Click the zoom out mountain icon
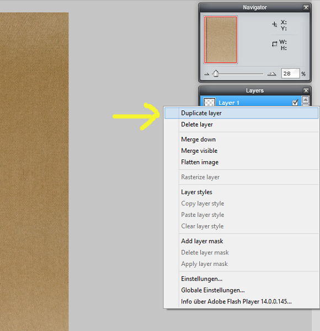Screen dimensions: 320x331 click(x=207, y=74)
